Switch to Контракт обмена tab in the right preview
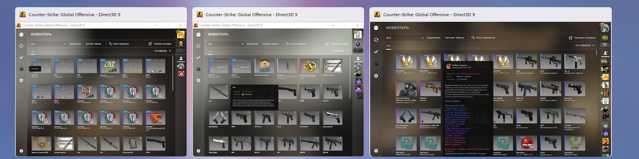639x159 pixels. [x=454, y=38]
